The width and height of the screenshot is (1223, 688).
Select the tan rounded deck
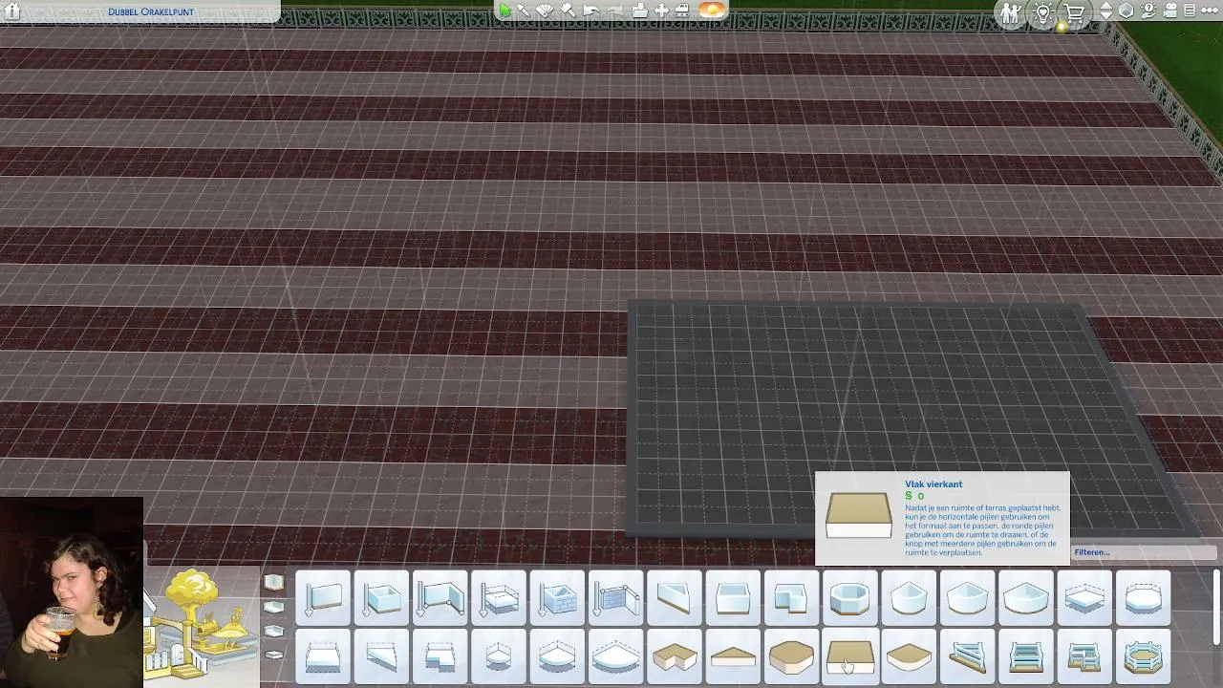[909, 657]
